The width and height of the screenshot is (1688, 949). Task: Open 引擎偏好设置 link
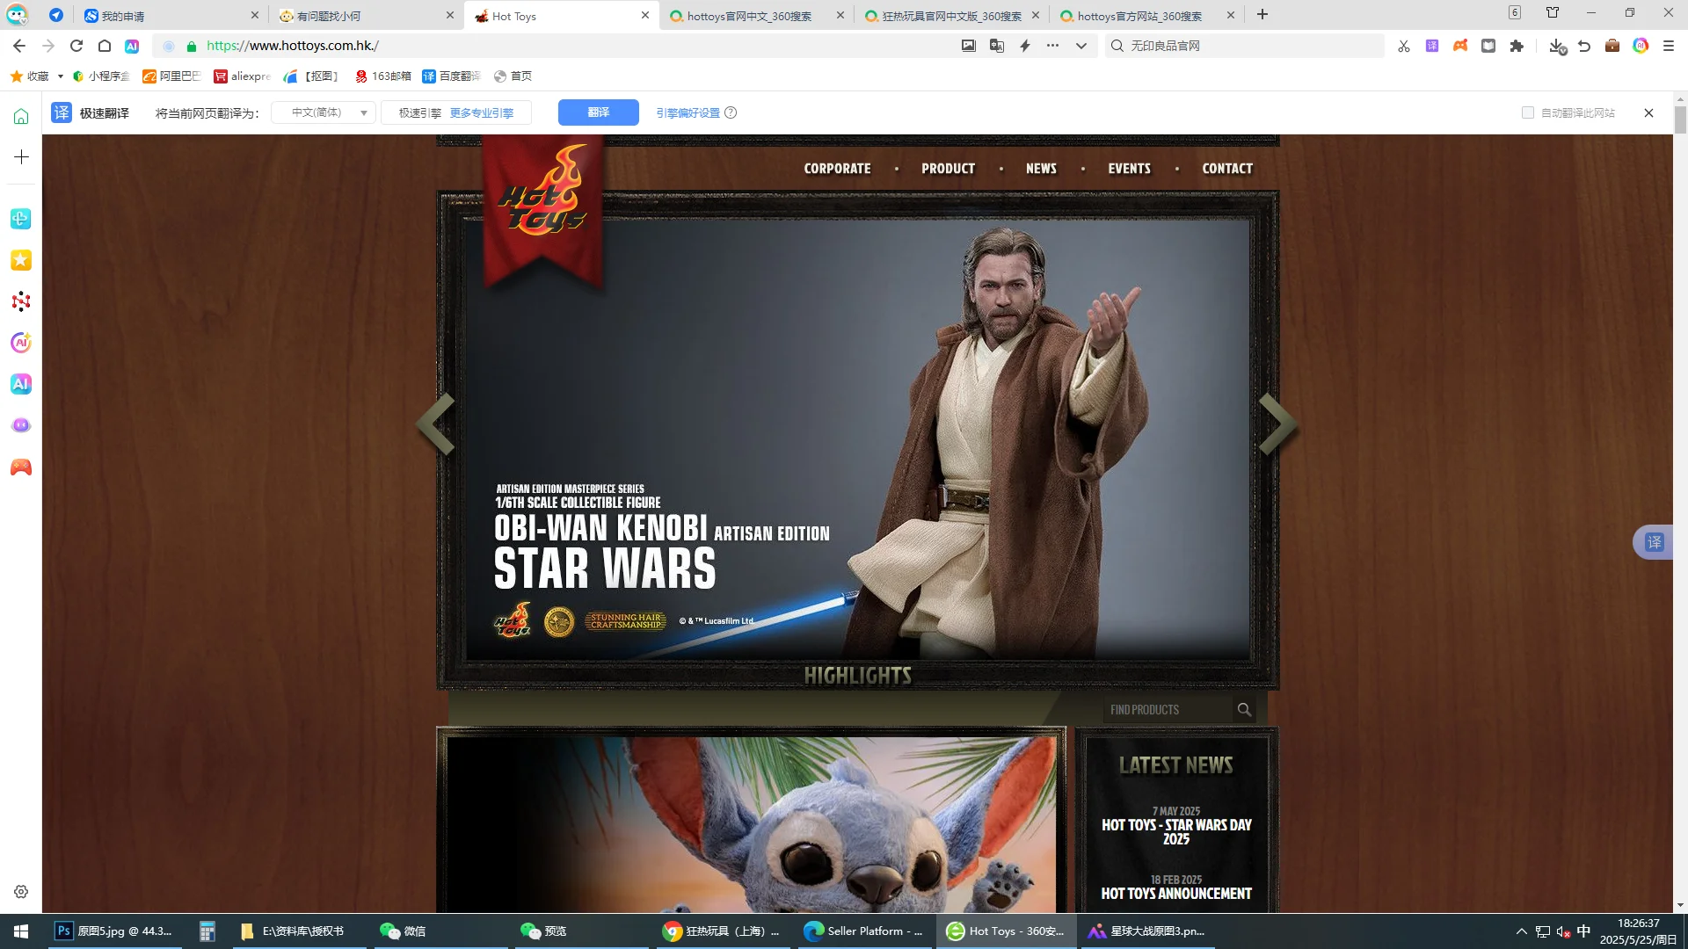click(688, 112)
